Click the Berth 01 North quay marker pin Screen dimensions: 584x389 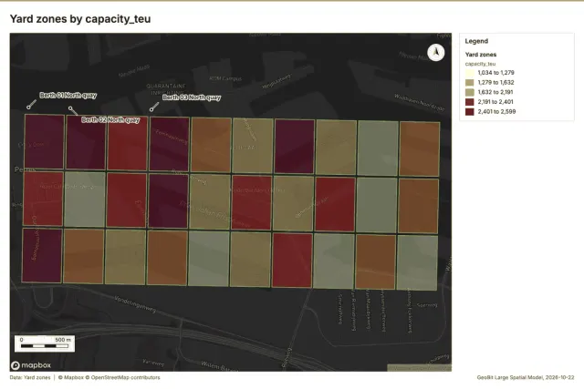(28, 107)
